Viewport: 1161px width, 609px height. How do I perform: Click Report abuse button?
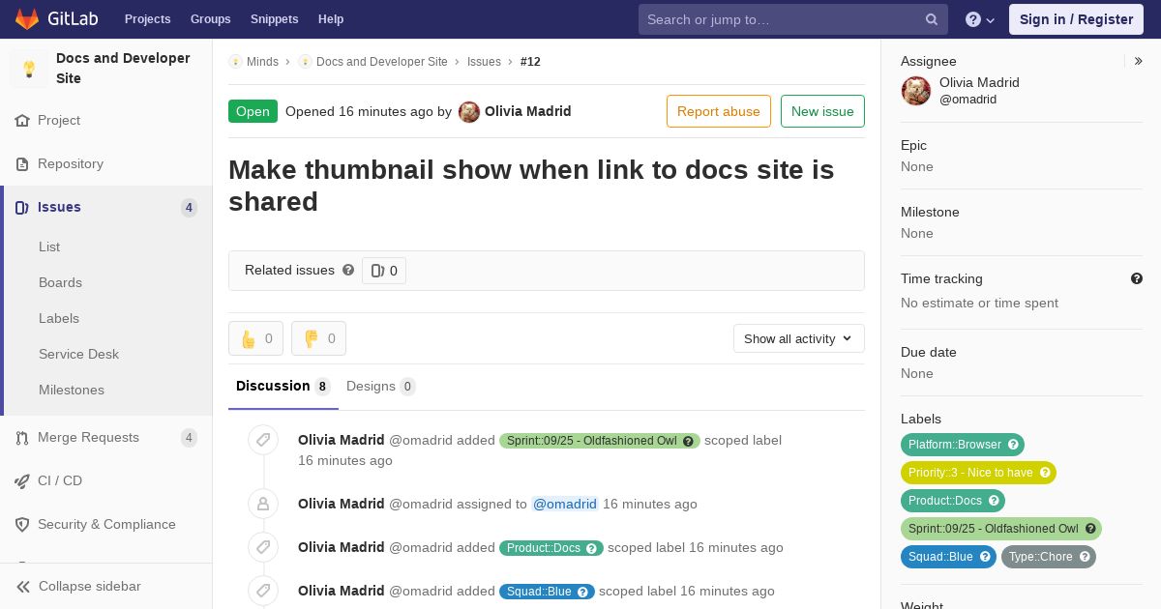[x=719, y=111]
